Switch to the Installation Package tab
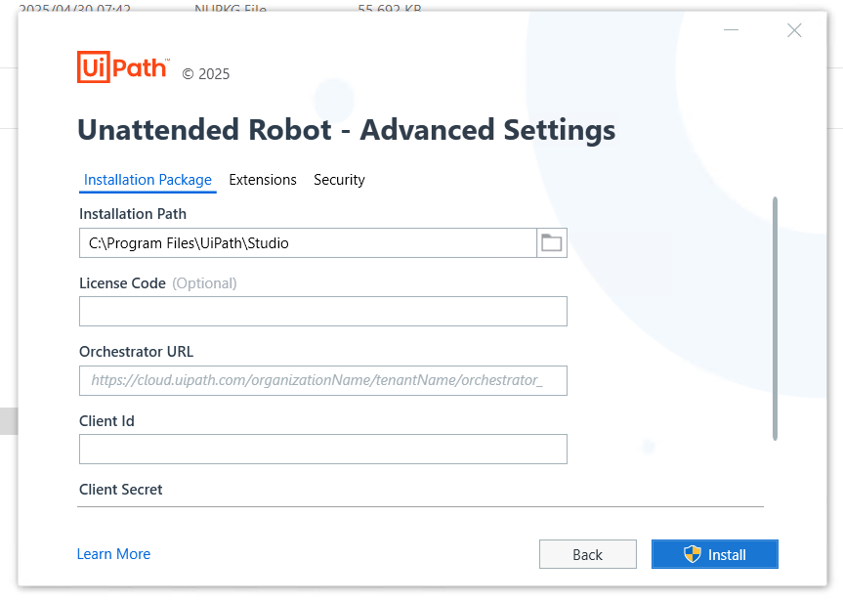The height and width of the screenshot is (604, 843). tap(148, 180)
